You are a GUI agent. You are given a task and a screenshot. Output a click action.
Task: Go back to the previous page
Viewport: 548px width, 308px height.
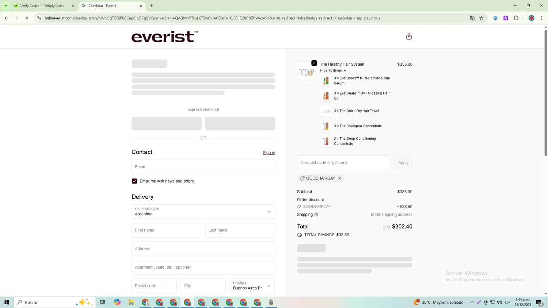point(6,18)
